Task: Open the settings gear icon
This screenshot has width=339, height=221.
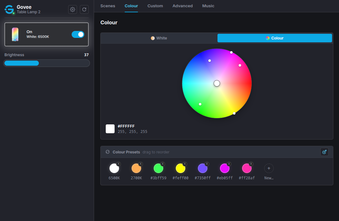Action: point(72,9)
